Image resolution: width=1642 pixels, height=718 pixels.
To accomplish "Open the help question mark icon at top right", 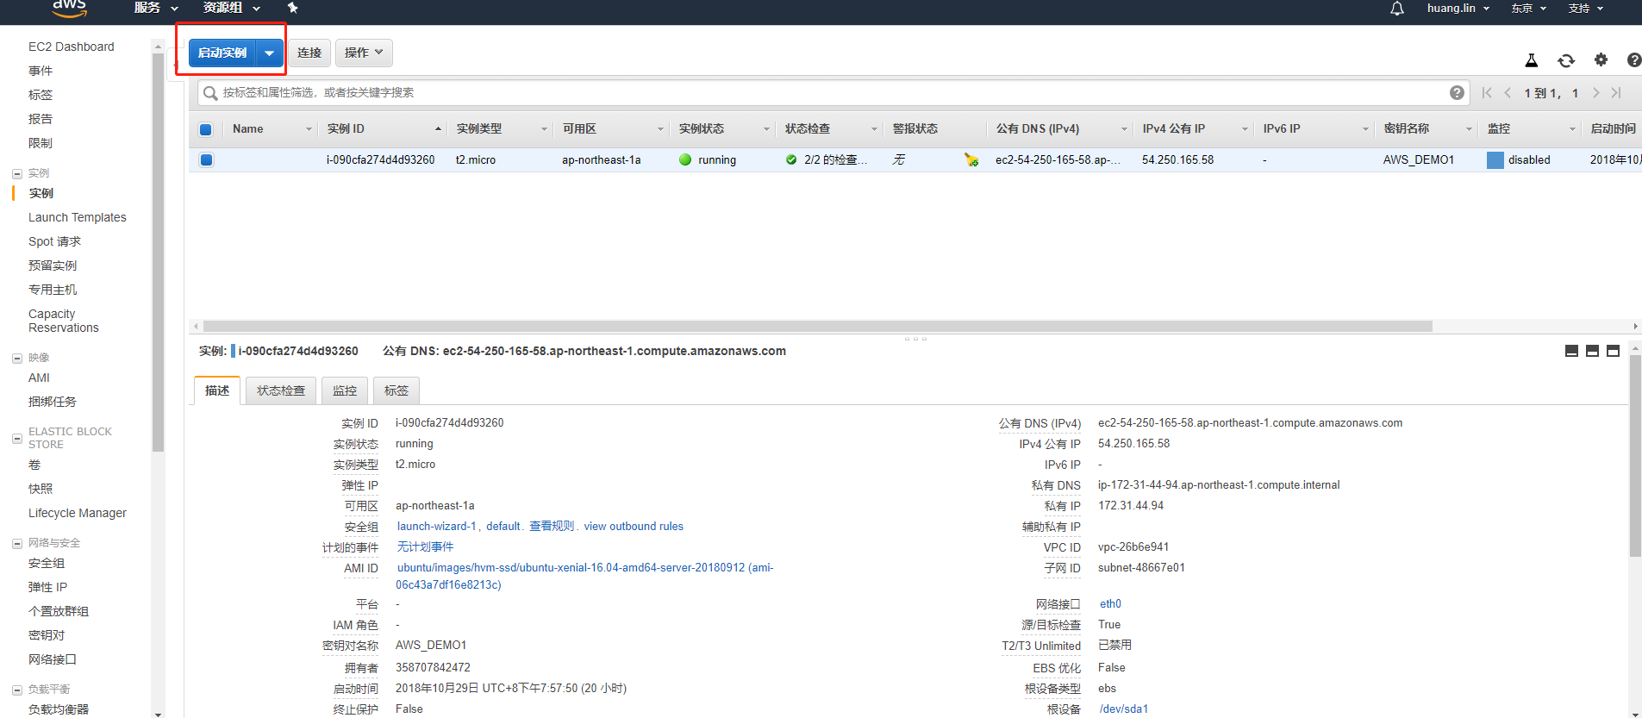I will [x=1634, y=59].
